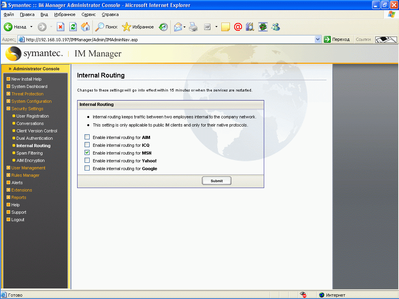Uncheck internal routing for MSN
The image size is (399, 299).
87,153
